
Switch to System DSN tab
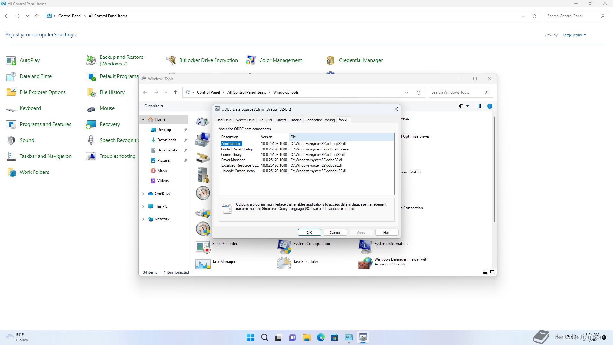click(245, 120)
